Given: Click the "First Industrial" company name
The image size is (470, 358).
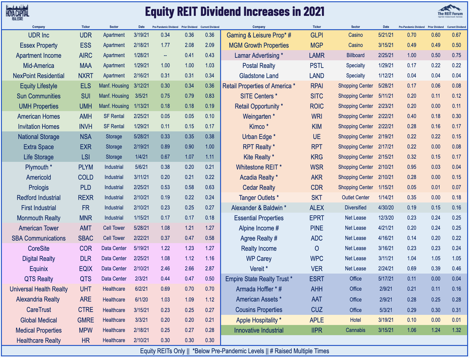Looking at the screenshot, I should coord(39,208).
